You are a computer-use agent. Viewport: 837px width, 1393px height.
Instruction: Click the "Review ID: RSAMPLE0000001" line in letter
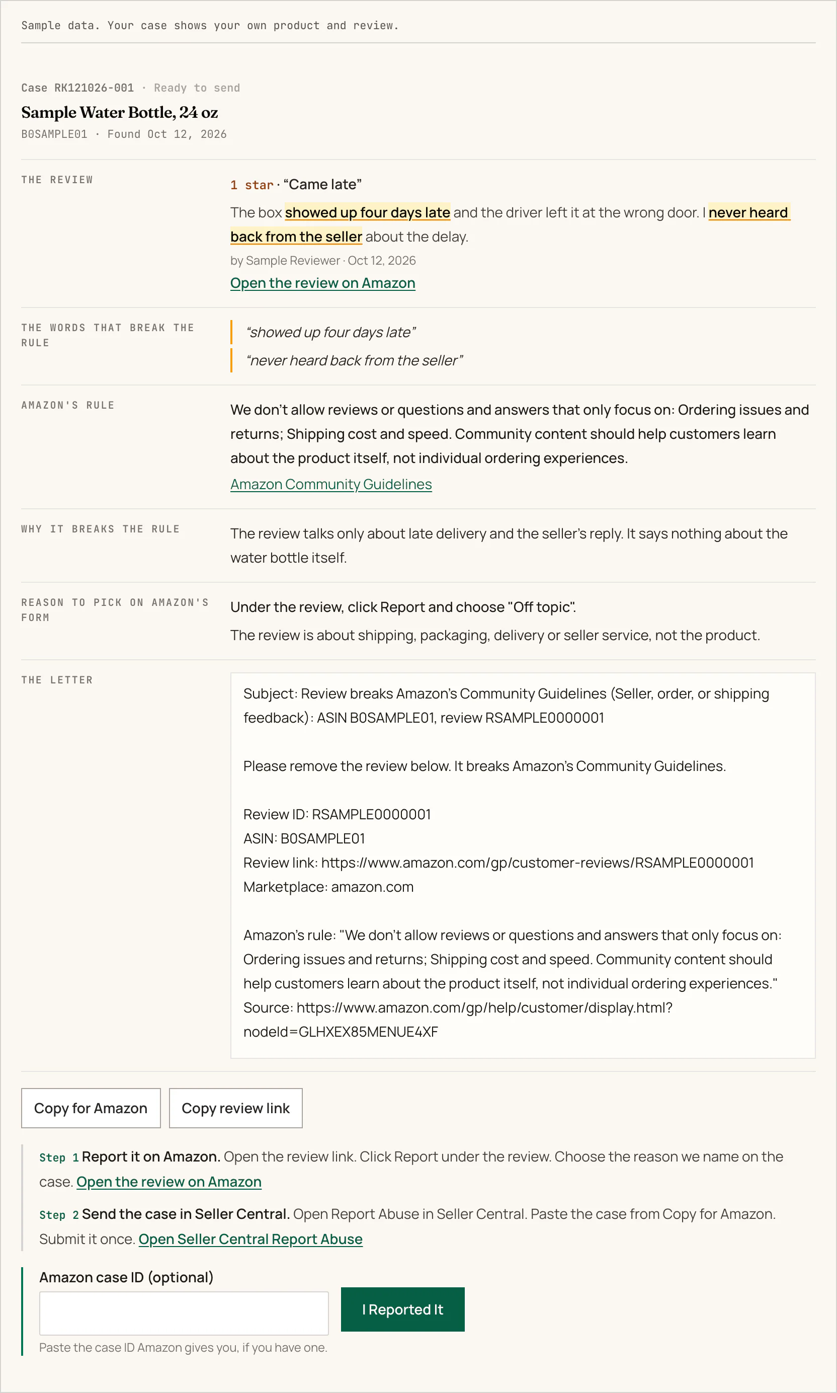337,814
